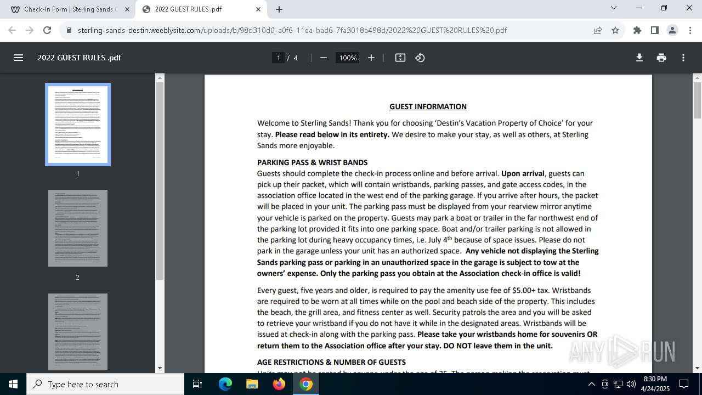The height and width of the screenshot is (395, 702).
Task: Launch Microsoft Edge from taskbar
Action: click(x=225, y=384)
